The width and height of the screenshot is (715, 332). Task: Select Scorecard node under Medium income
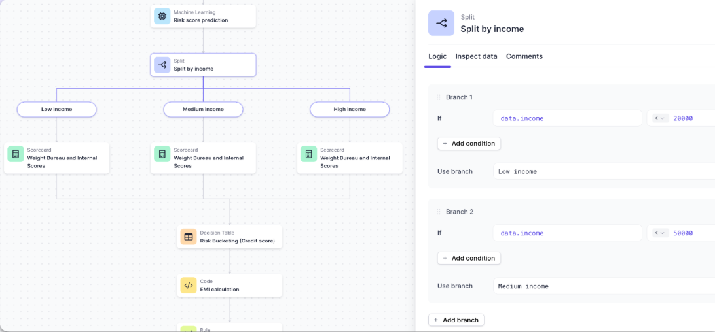204,158
